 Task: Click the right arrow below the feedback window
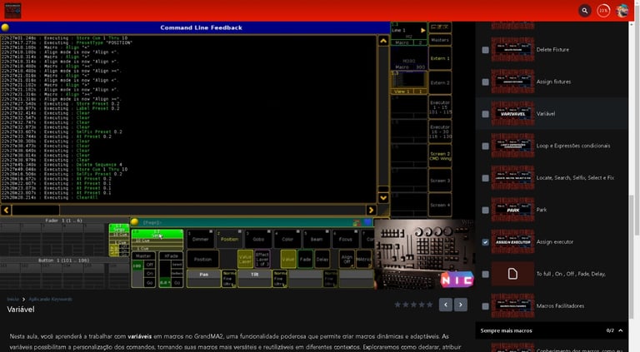coord(371,211)
